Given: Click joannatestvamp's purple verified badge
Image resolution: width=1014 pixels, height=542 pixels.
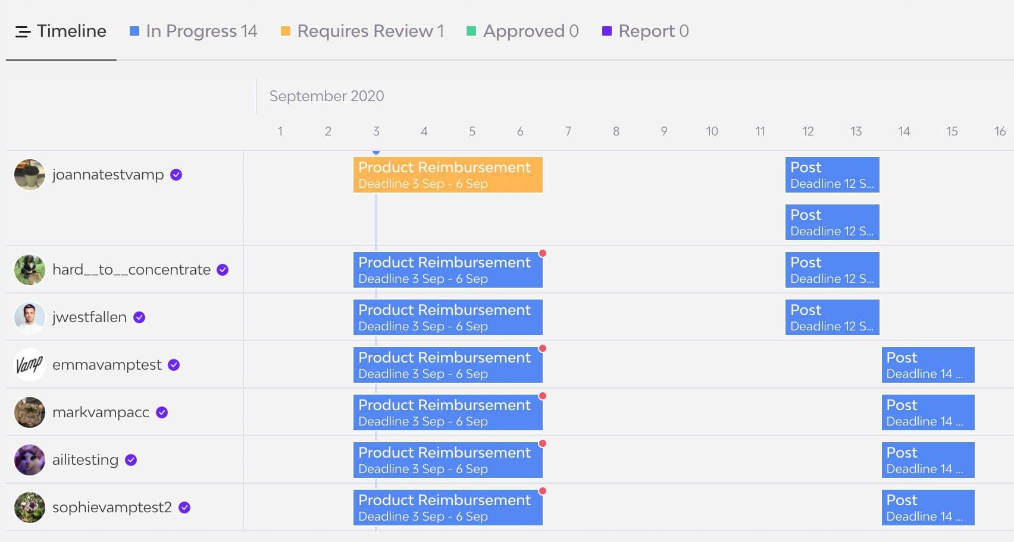Looking at the screenshot, I should [176, 175].
